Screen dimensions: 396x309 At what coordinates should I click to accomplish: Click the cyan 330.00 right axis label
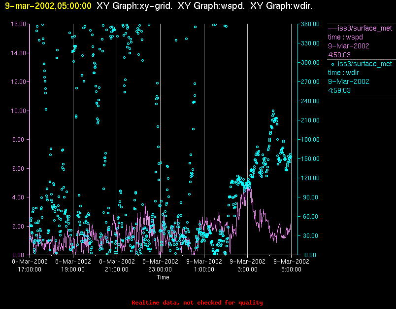(x=310, y=43)
